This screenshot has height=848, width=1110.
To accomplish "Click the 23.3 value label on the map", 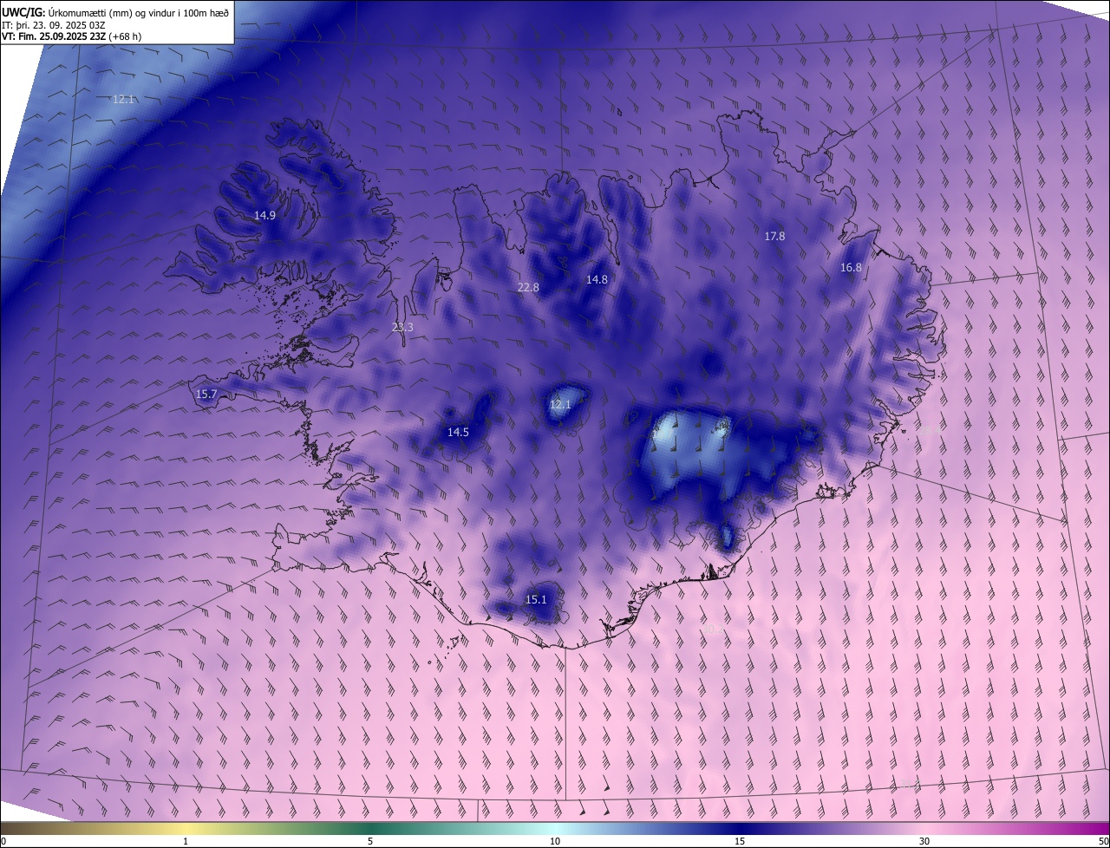I will [x=402, y=327].
